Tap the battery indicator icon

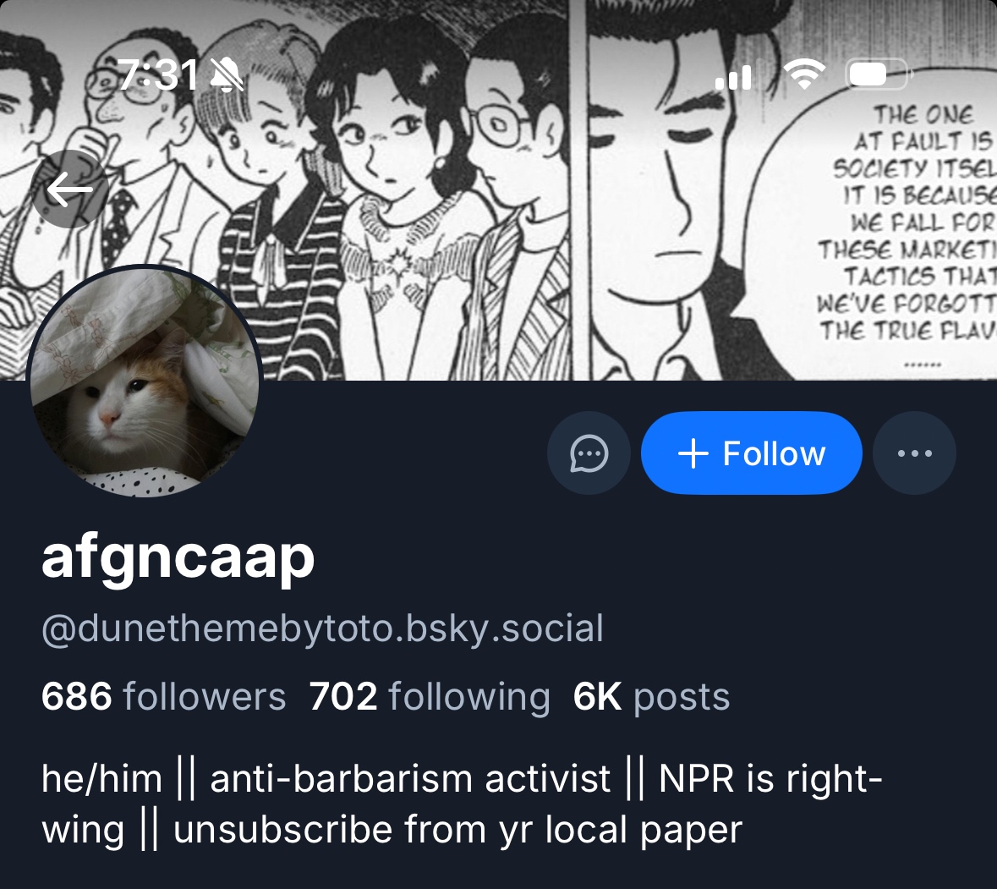pos(876,76)
